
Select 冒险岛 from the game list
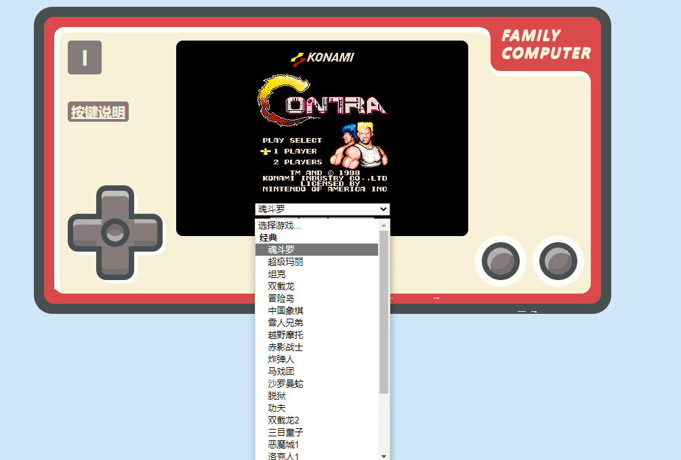click(316, 298)
